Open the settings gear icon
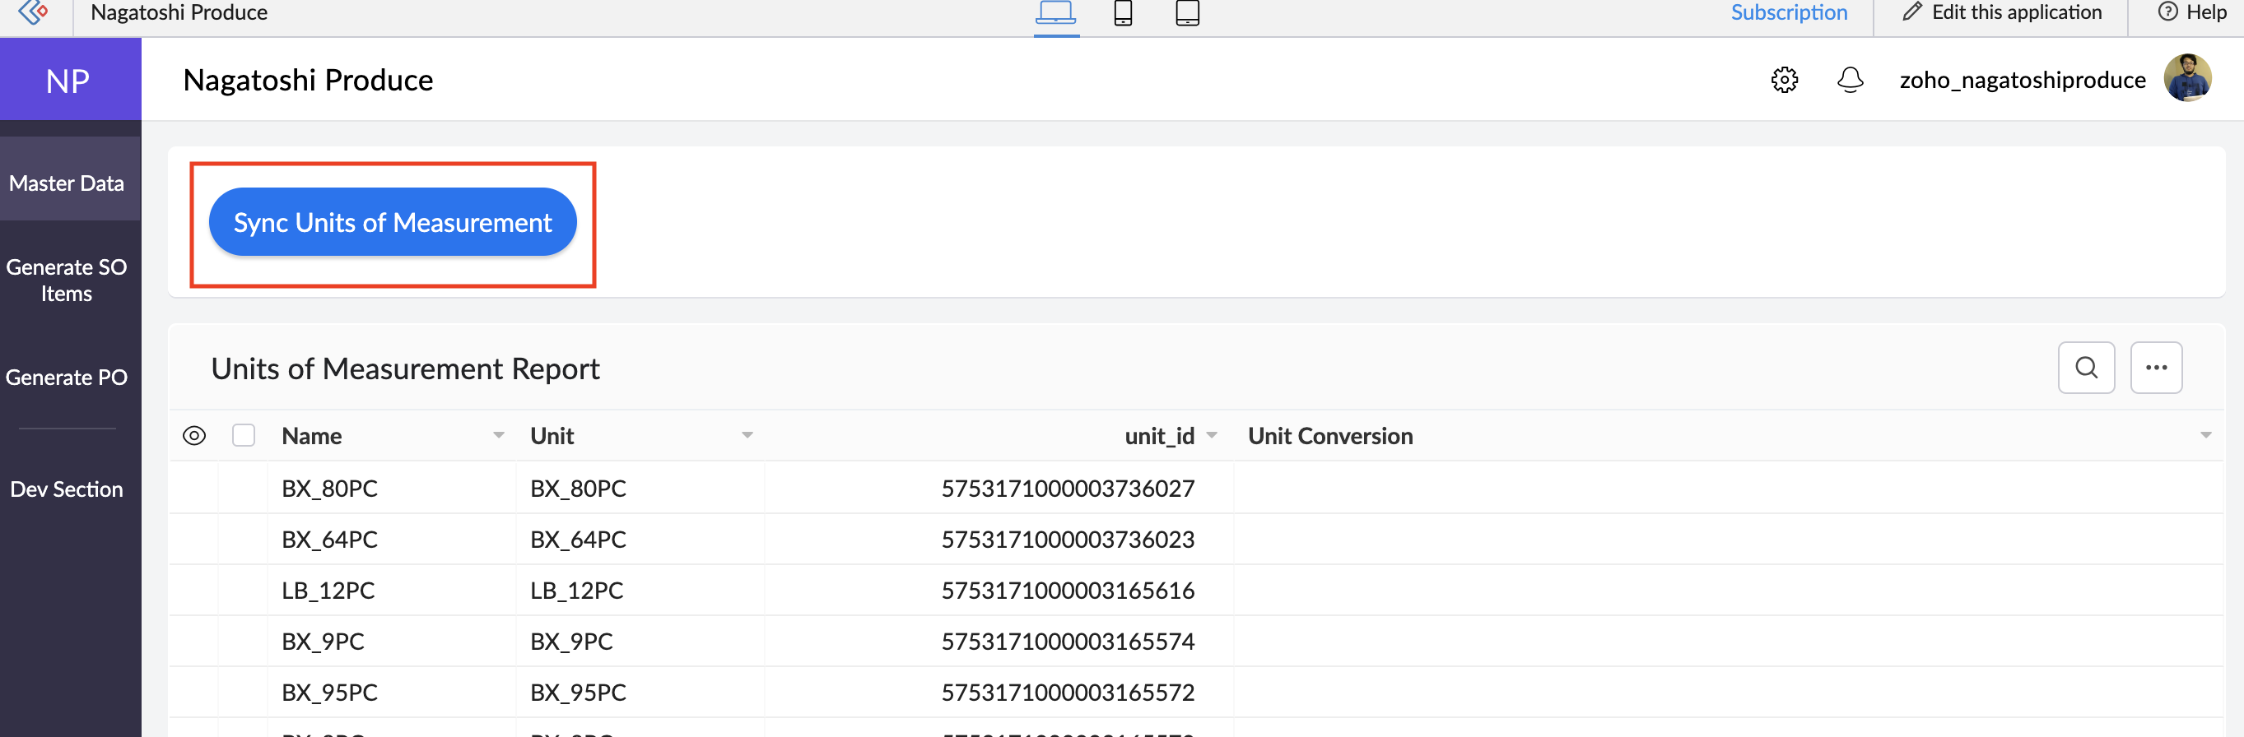2244x737 pixels. (x=1784, y=80)
